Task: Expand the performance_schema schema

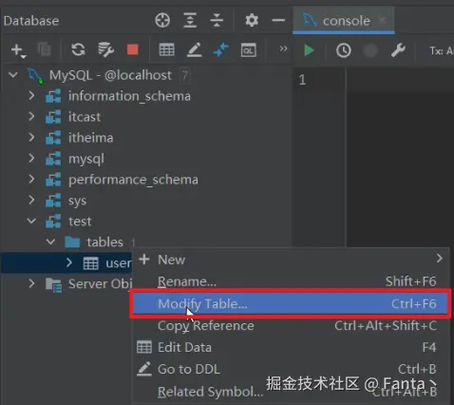Action: (x=31, y=179)
